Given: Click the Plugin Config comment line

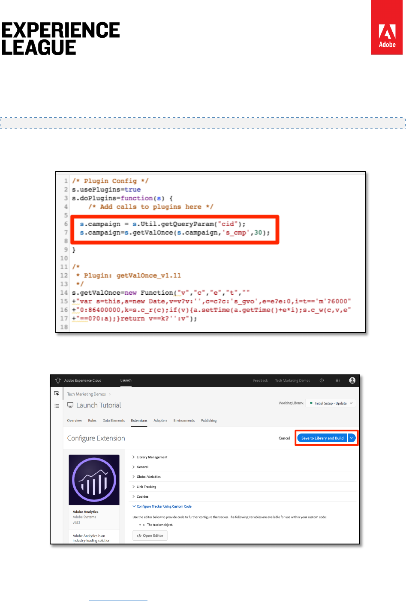Looking at the screenshot, I should pyautogui.click(x=110, y=181).
